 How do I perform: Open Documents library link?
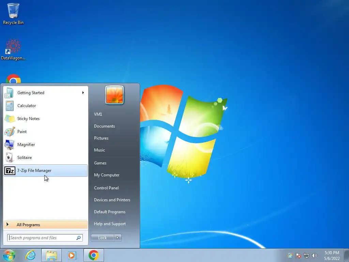tap(104, 126)
